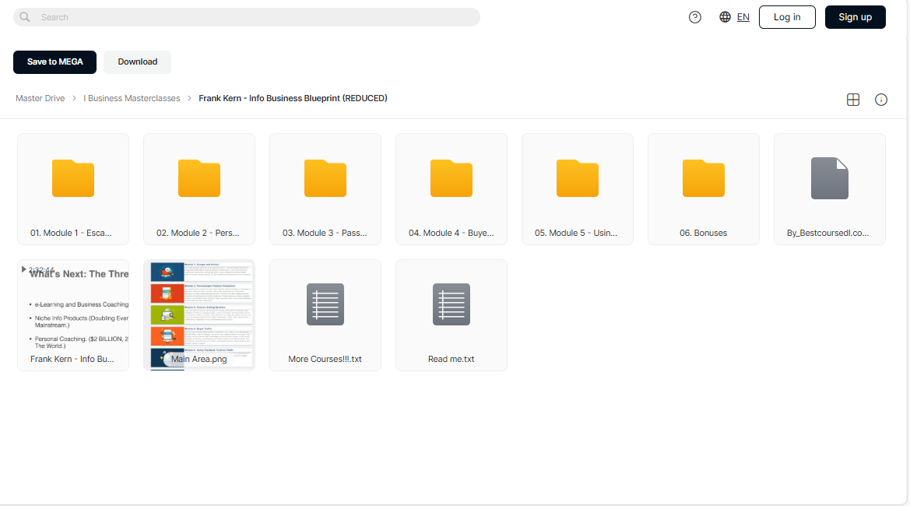Open folder icon for 01. Module 1
This screenshot has height=506, width=910.
(73, 178)
